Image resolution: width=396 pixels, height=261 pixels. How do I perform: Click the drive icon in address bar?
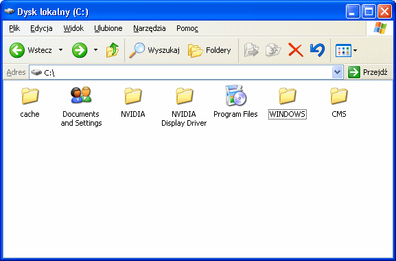pos(36,73)
